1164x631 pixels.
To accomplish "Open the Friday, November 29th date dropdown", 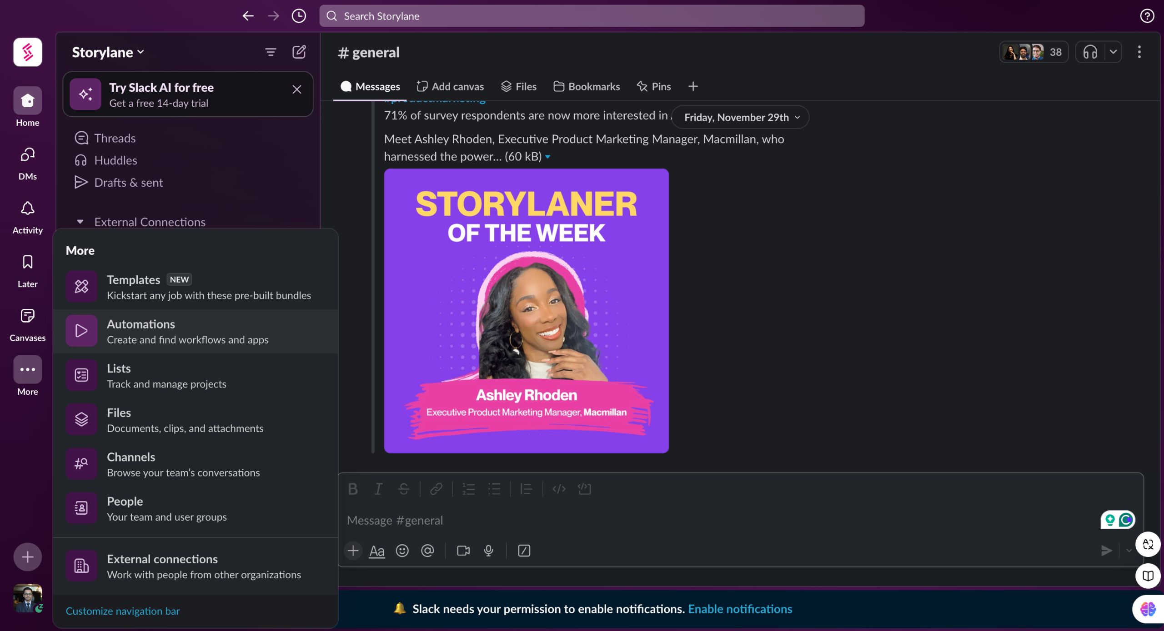I will pyautogui.click(x=741, y=117).
